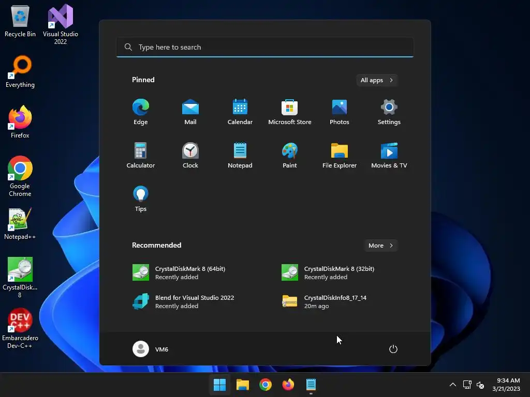The width and height of the screenshot is (530, 397).
Task: Open Movies & TV app
Action: (x=389, y=155)
